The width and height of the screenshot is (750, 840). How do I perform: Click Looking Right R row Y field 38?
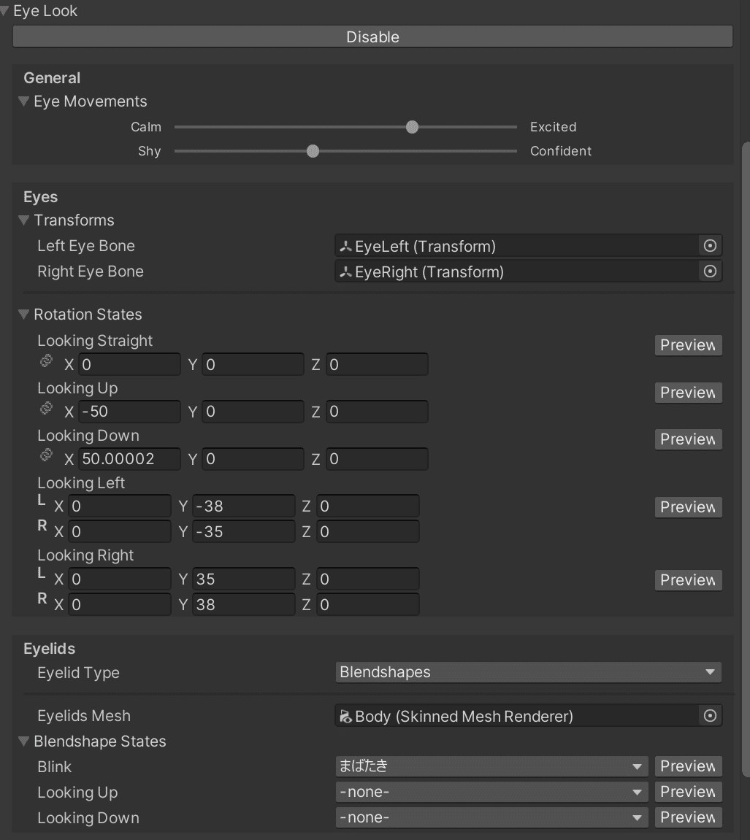[244, 604]
